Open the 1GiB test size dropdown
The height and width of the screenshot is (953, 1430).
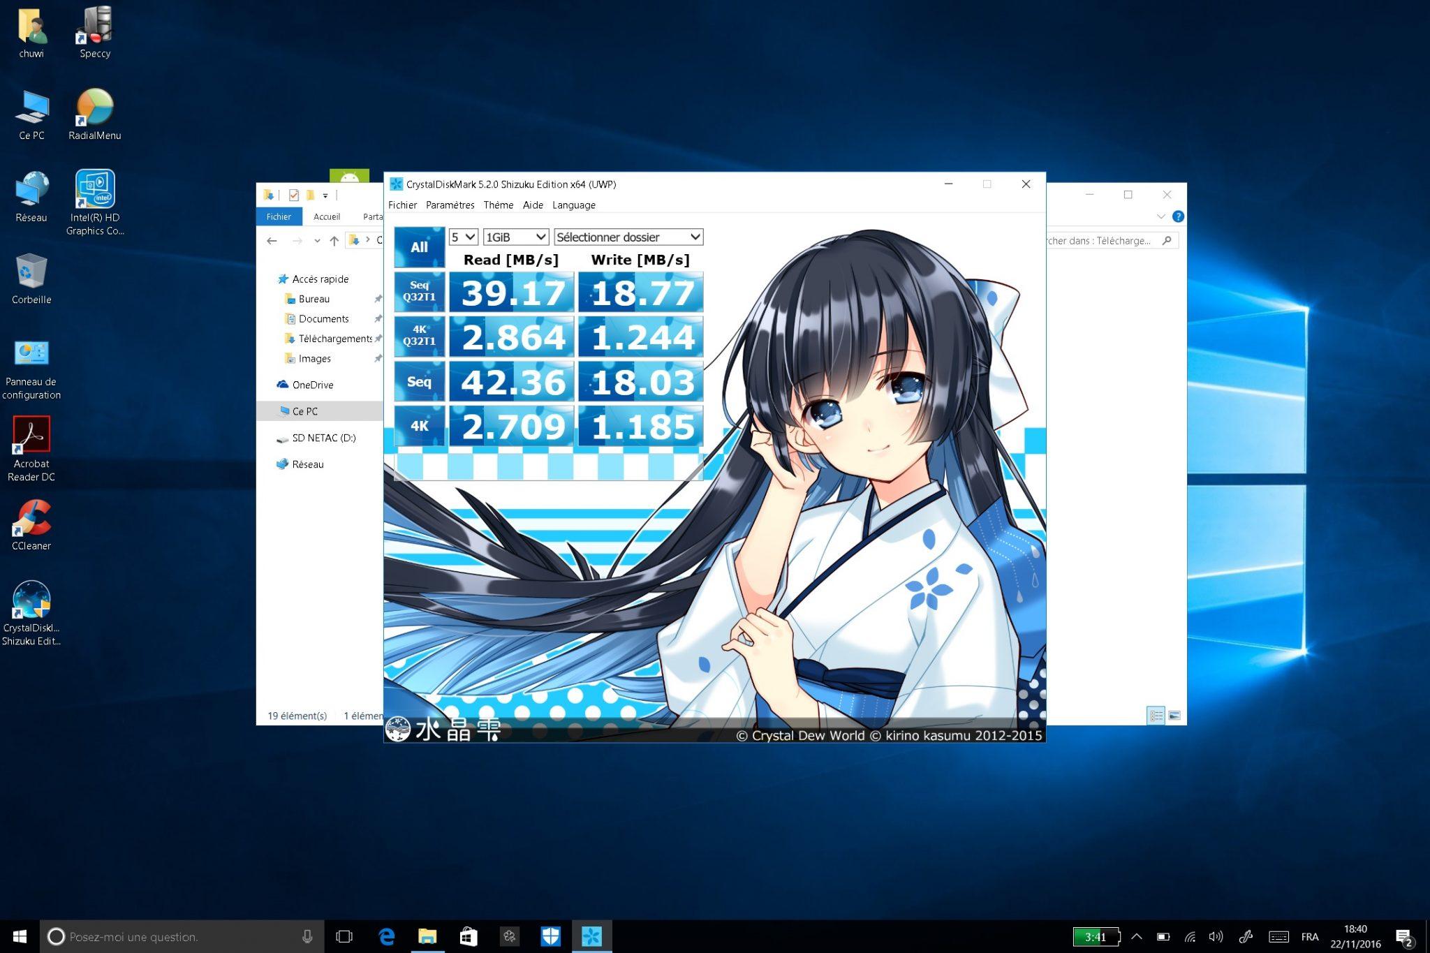click(x=515, y=237)
